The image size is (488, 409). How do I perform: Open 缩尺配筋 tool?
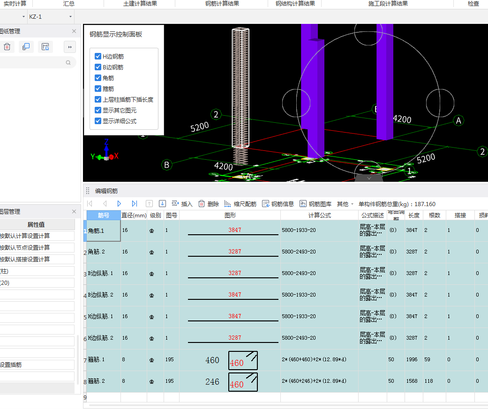click(240, 204)
